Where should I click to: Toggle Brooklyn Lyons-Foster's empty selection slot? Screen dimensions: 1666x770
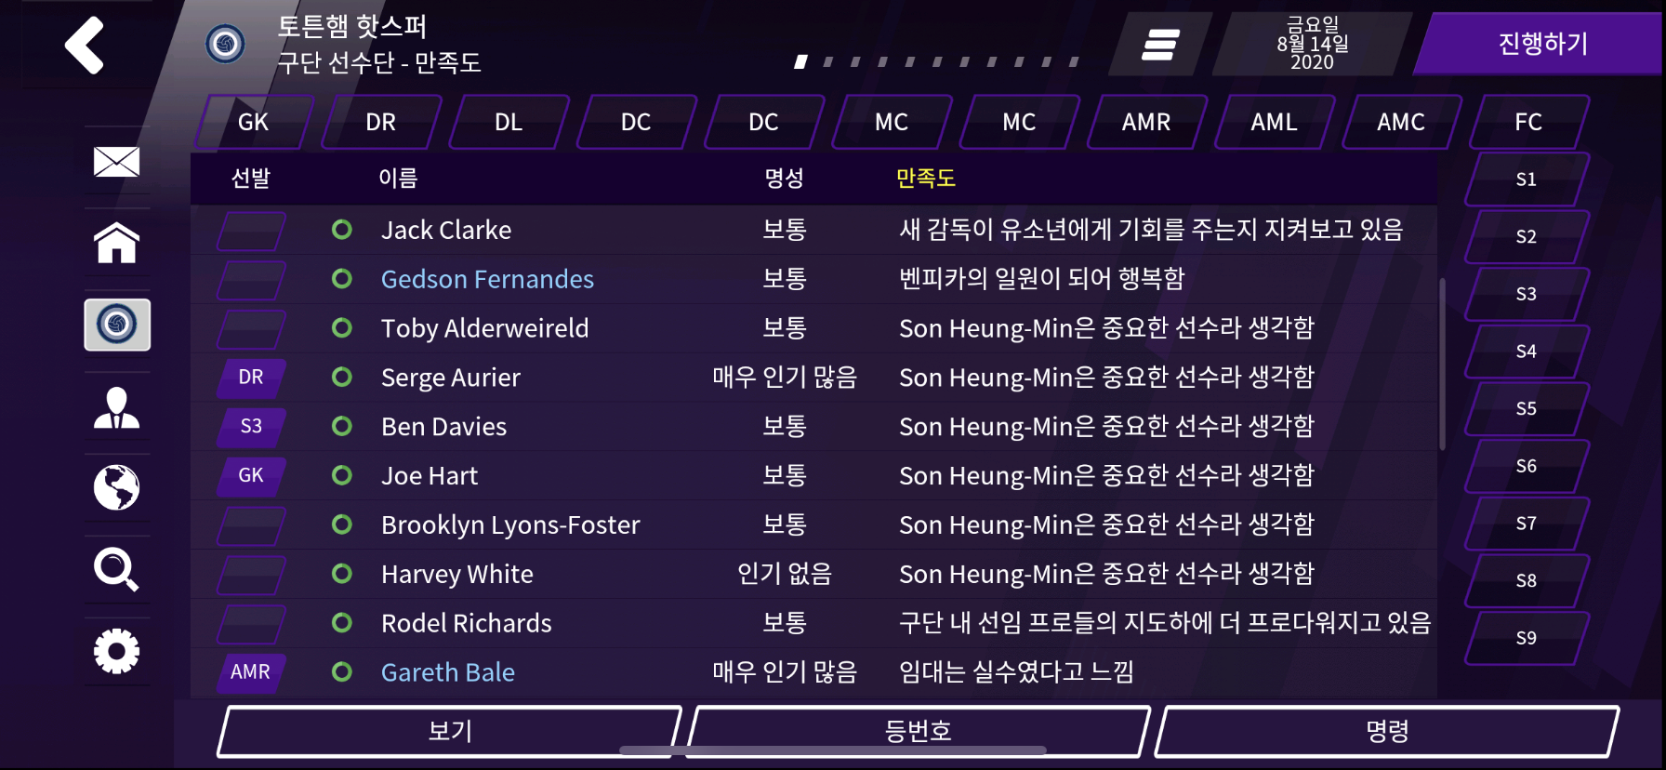tap(251, 525)
